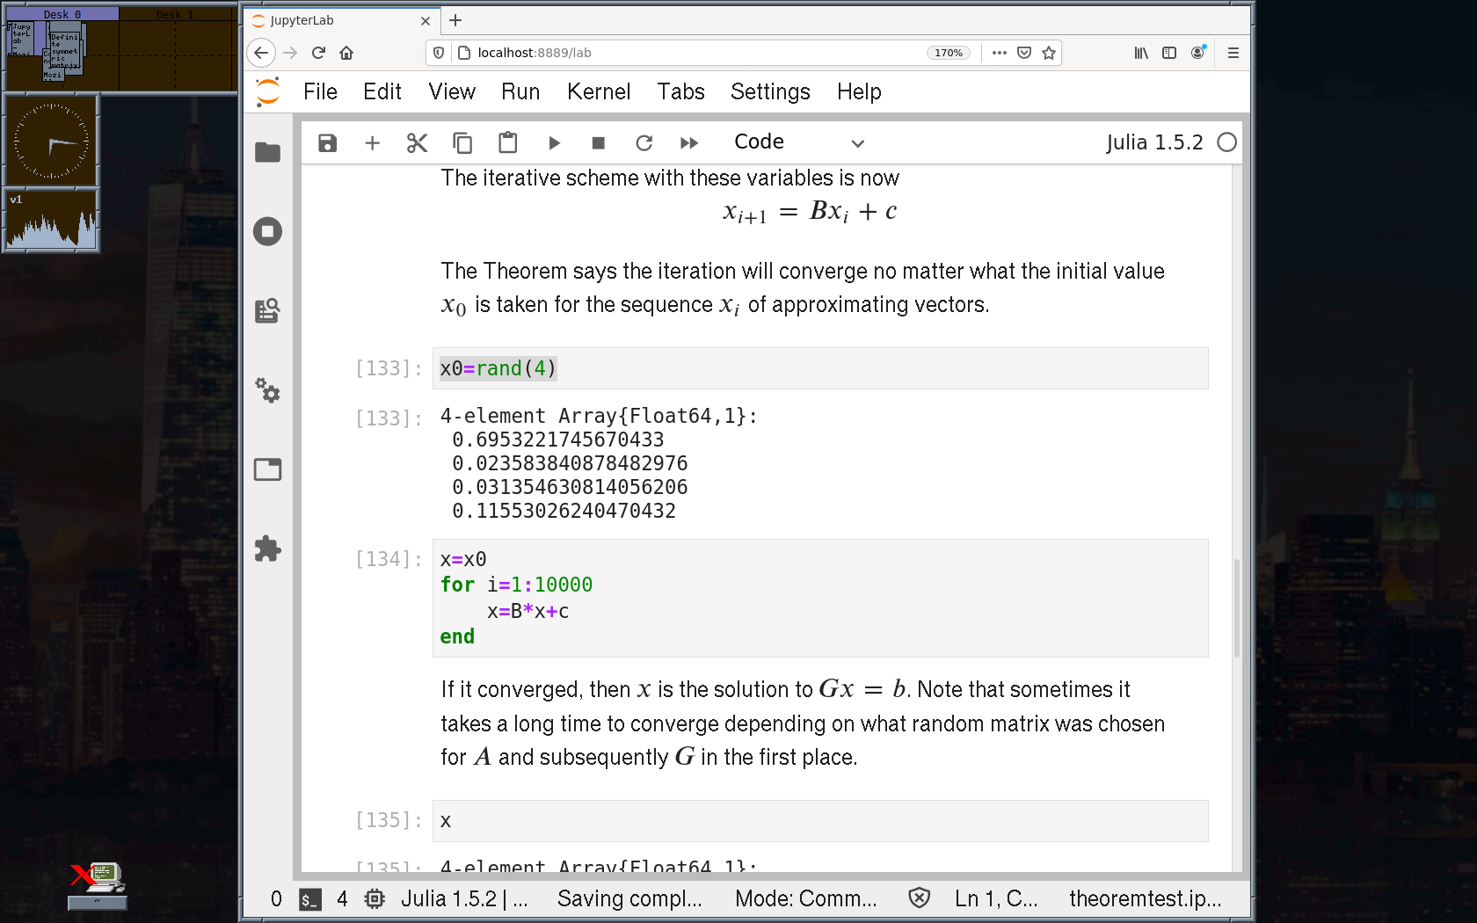
Task: Open the extension manager puzzle icon
Action: pos(267,549)
